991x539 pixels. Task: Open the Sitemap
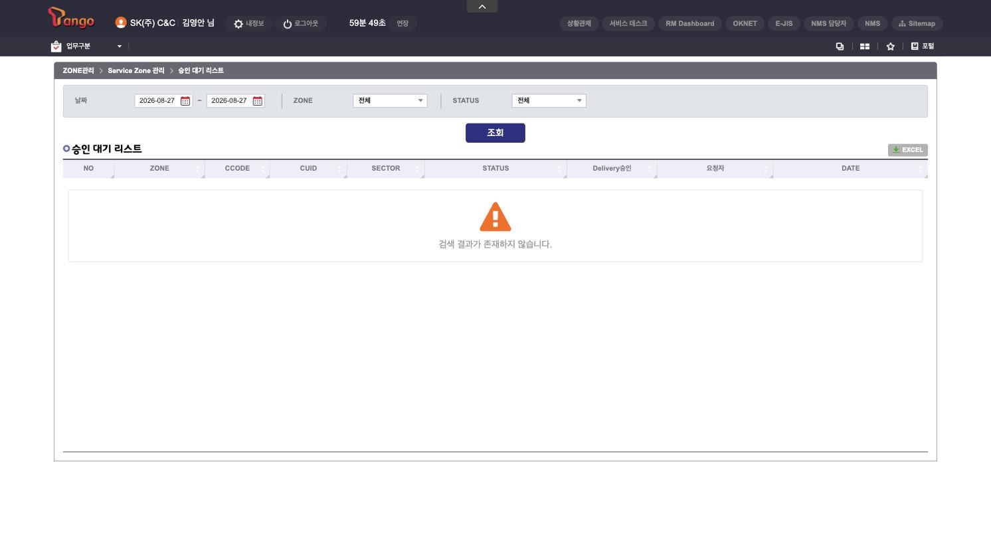tap(917, 24)
